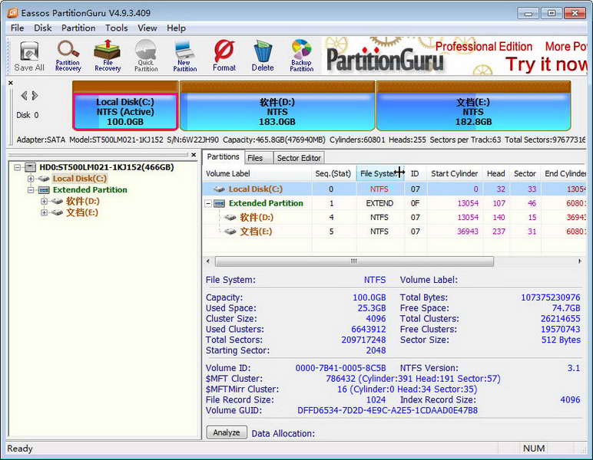This screenshot has width=593, height=460.
Task: Expand Local Disk(C:) in the tree
Action: 31,179
